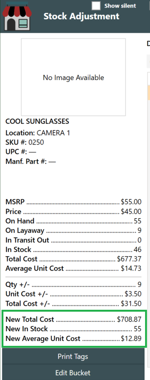Viewport: 150px width, 380px height.
Task: Click the Stock Adjustment title
Action: click(x=81, y=16)
